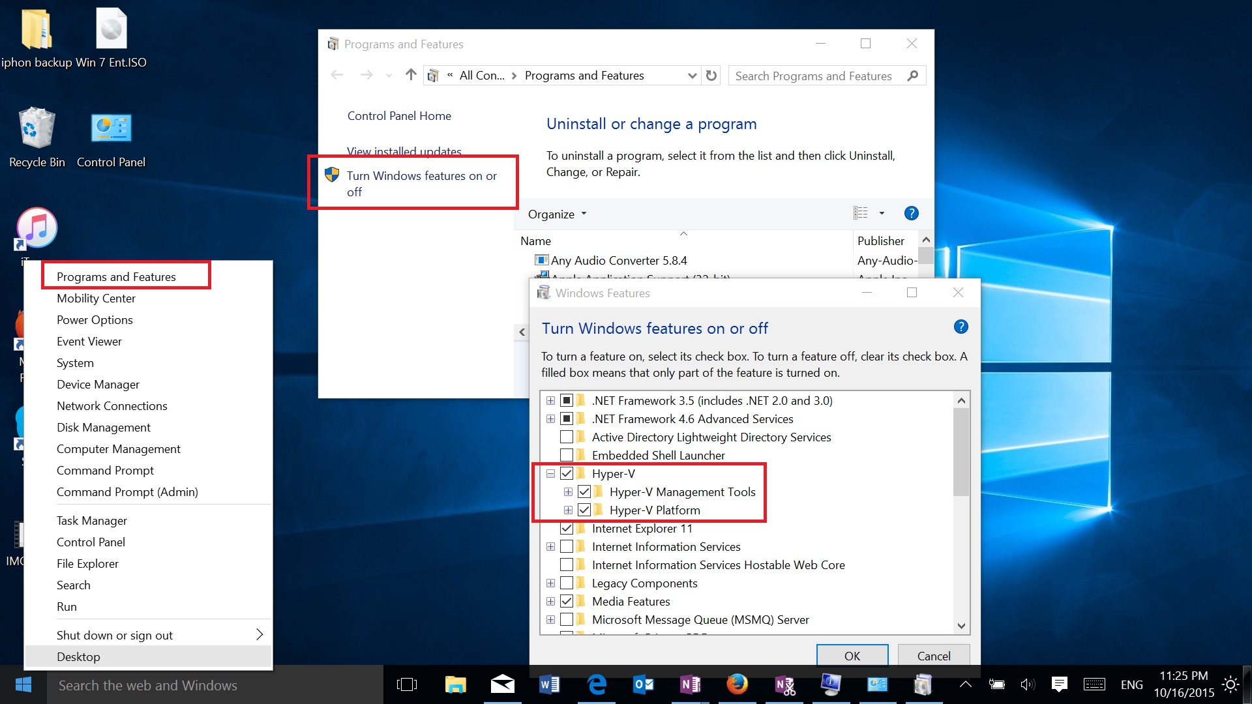
Task: Choose Command Prompt (Admin) menu entry
Action: tap(127, 492)
